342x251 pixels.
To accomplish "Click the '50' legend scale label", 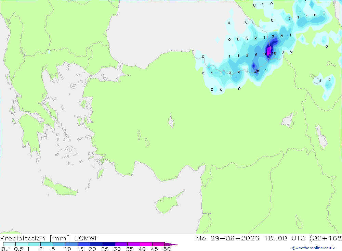I will point(167,249).
